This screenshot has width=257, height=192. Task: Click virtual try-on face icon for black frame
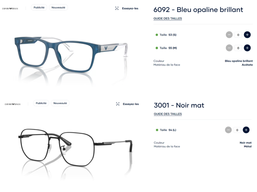118,104
